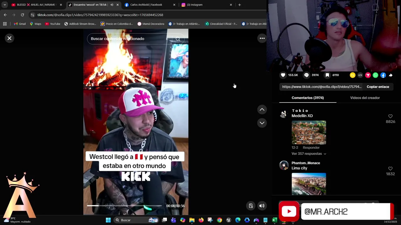
Task: Close the TikTok 'wescol' tab
Action: (117, 5)
